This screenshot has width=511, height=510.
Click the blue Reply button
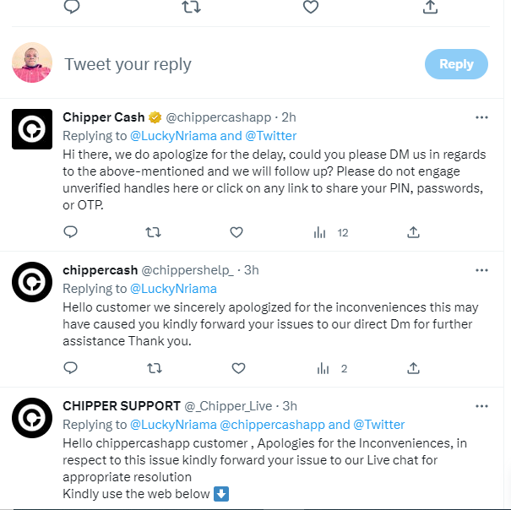coord(456,64)
